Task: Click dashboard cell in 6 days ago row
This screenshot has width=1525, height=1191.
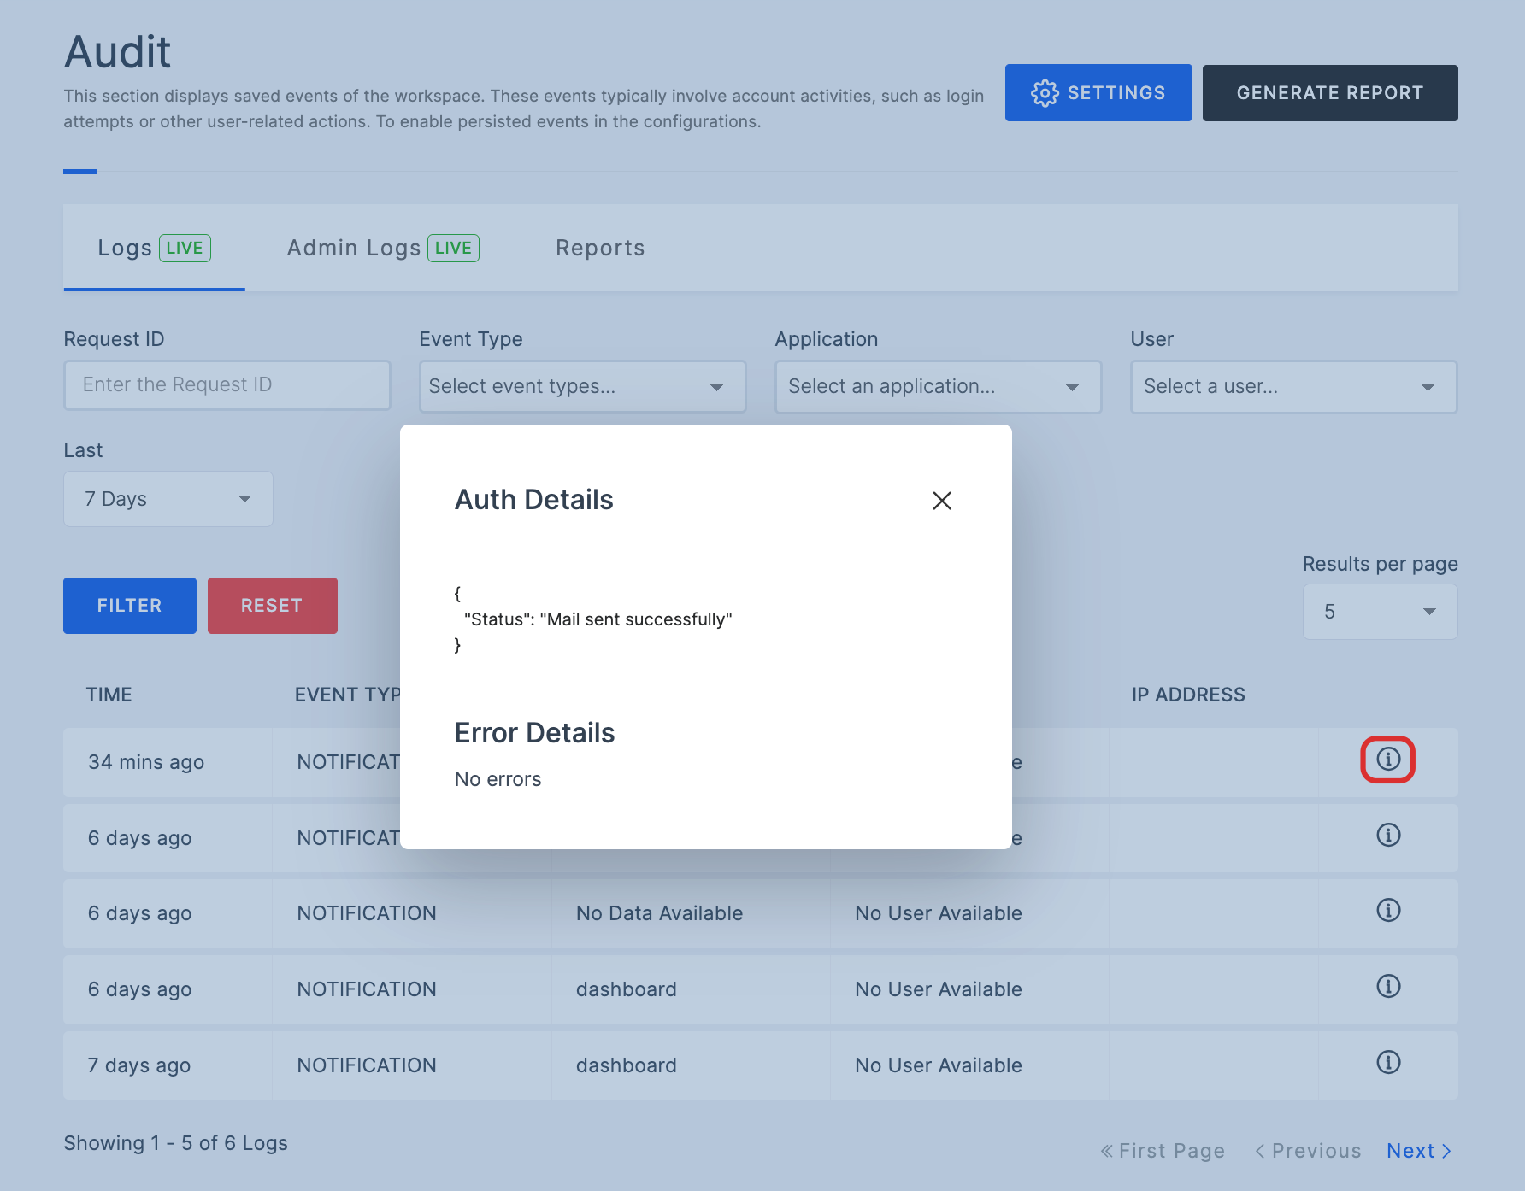Action: [x=626, y=989]
